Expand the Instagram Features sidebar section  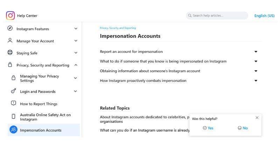(x=76, y=29)
